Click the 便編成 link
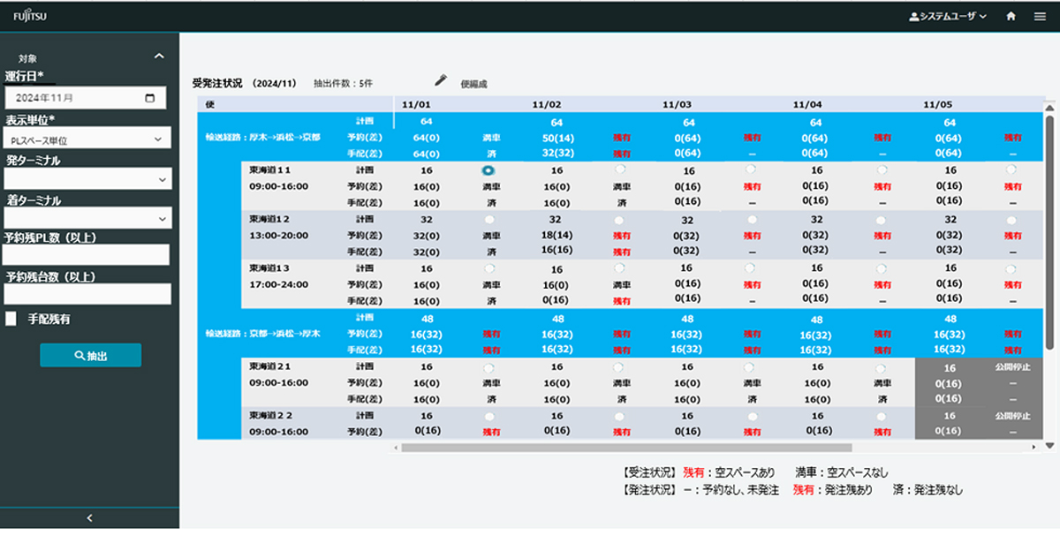1060x535 pixels. pos(473,84)
